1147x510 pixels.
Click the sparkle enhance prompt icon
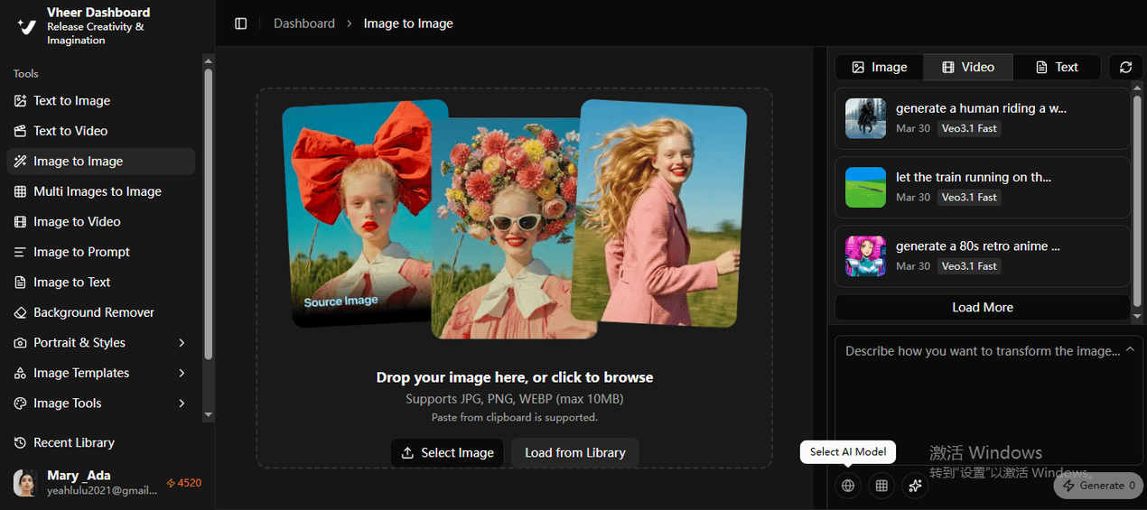tap(915, 486)
